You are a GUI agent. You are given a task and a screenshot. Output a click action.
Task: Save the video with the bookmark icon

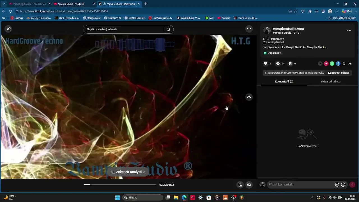click(x=290, y=64)
